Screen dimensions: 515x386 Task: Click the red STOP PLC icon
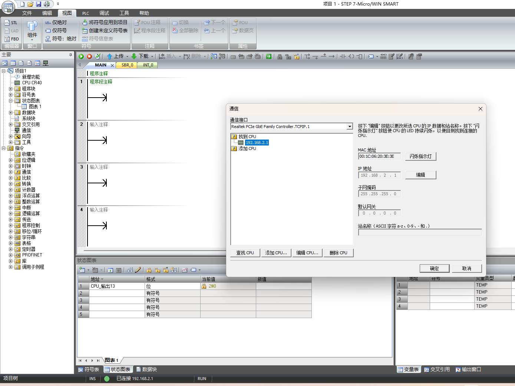click(89, 56)
